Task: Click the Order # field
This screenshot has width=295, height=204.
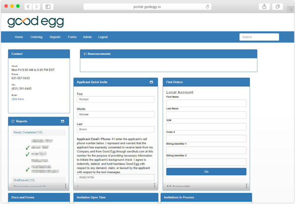Action: click(206, 138)
